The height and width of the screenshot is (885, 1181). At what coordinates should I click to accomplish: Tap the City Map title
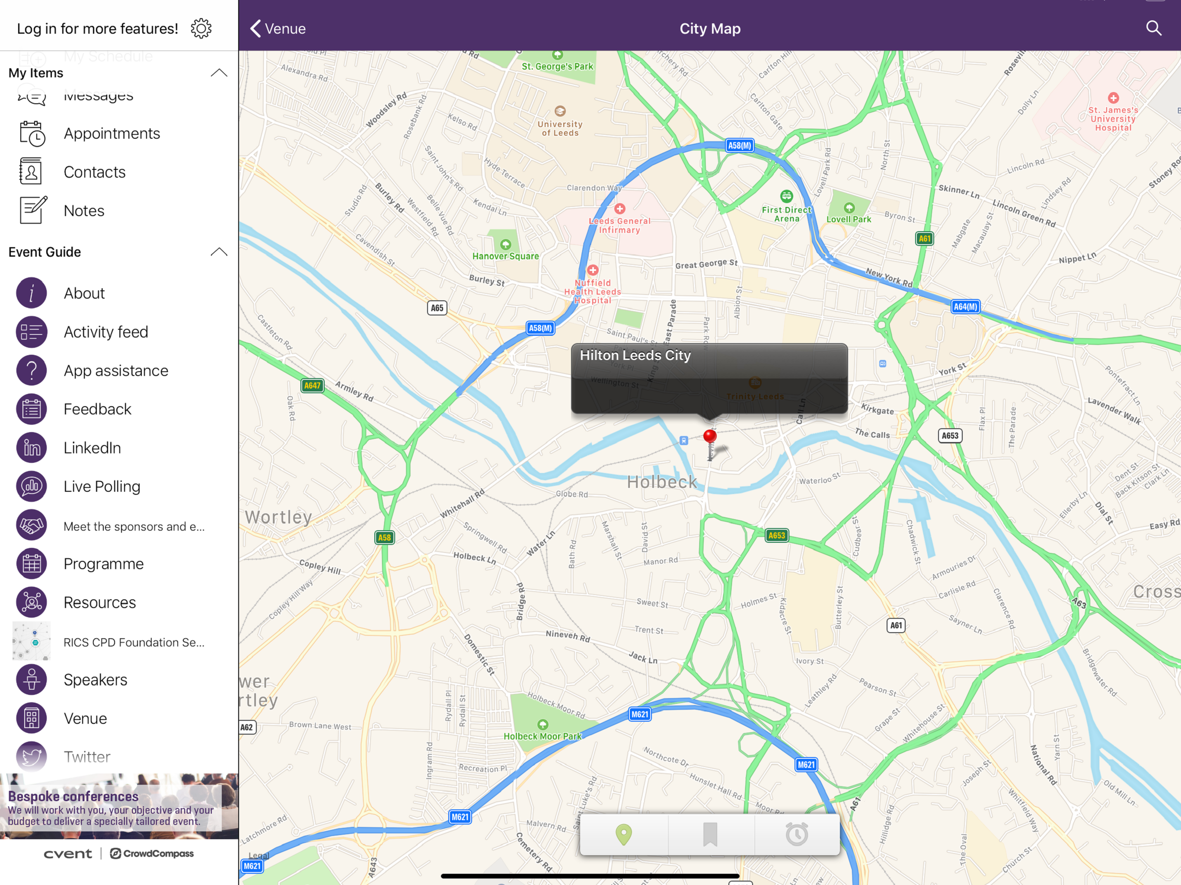[709, 29]
